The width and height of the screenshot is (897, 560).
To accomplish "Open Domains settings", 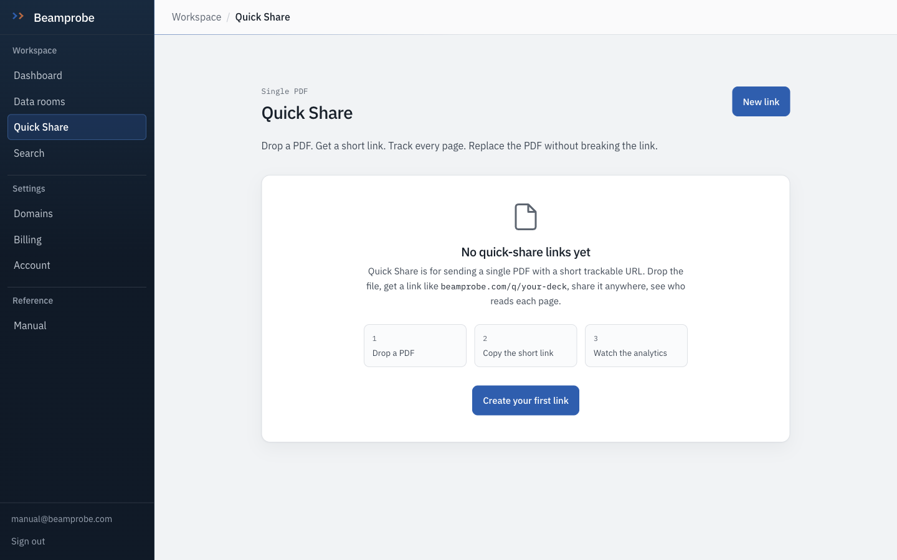I will point(77,213).
